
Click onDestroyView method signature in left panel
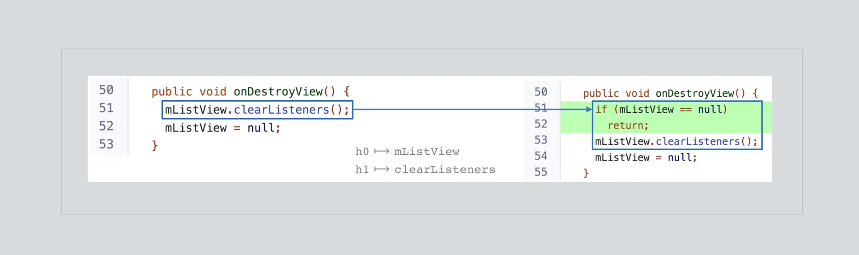(251, 92)
